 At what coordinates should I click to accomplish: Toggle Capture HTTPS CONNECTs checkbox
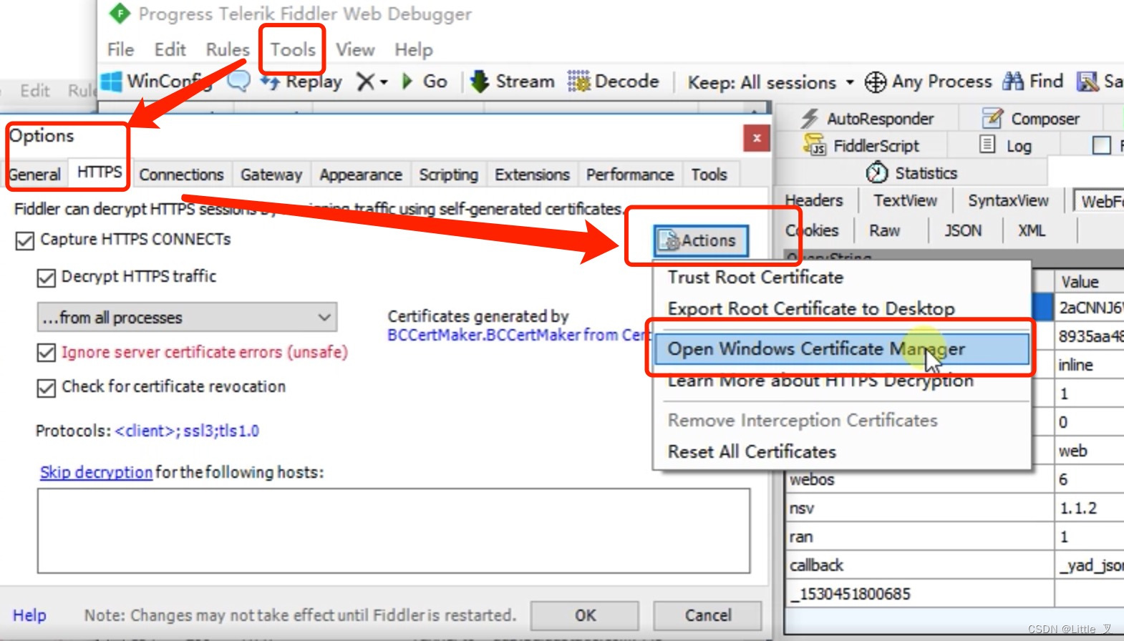[25, 240]
